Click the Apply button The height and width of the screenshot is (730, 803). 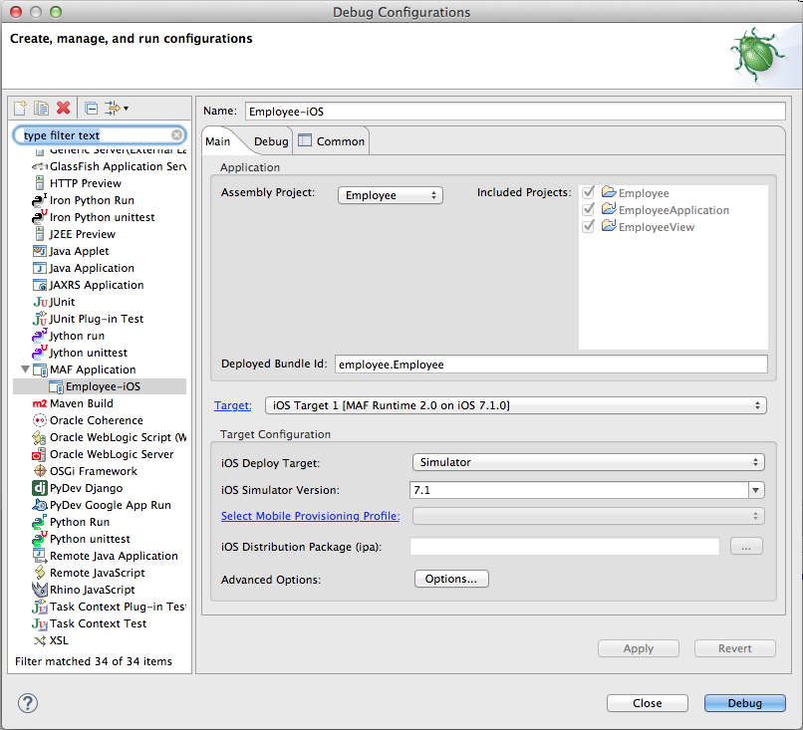point(638,648)
